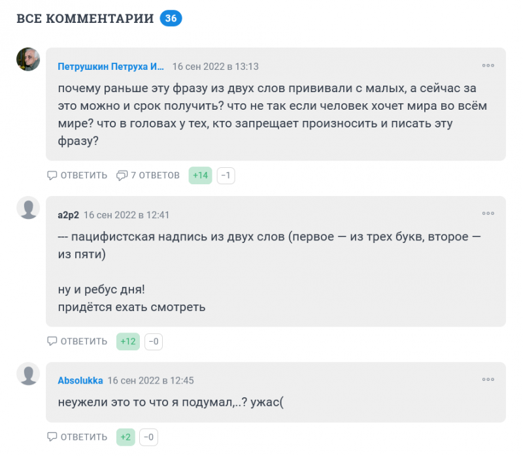Click the 16 сен 2022 в 12:41 timestamp
This screenshot has width=523, height=456.
click(126, 215)
